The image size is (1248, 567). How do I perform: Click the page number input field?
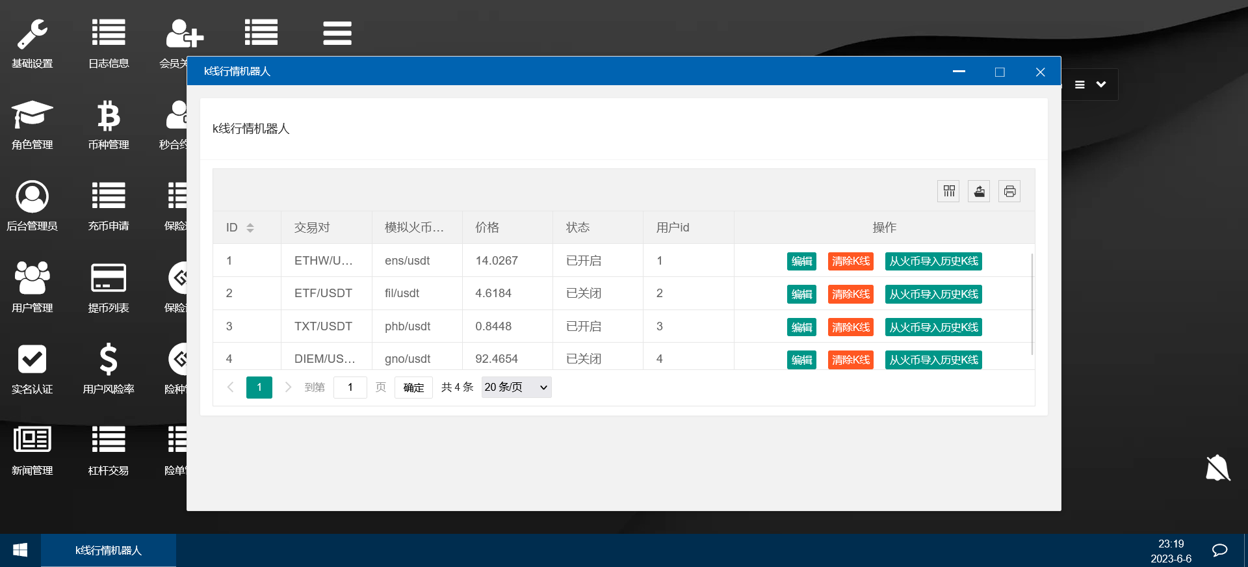(350, 388)
